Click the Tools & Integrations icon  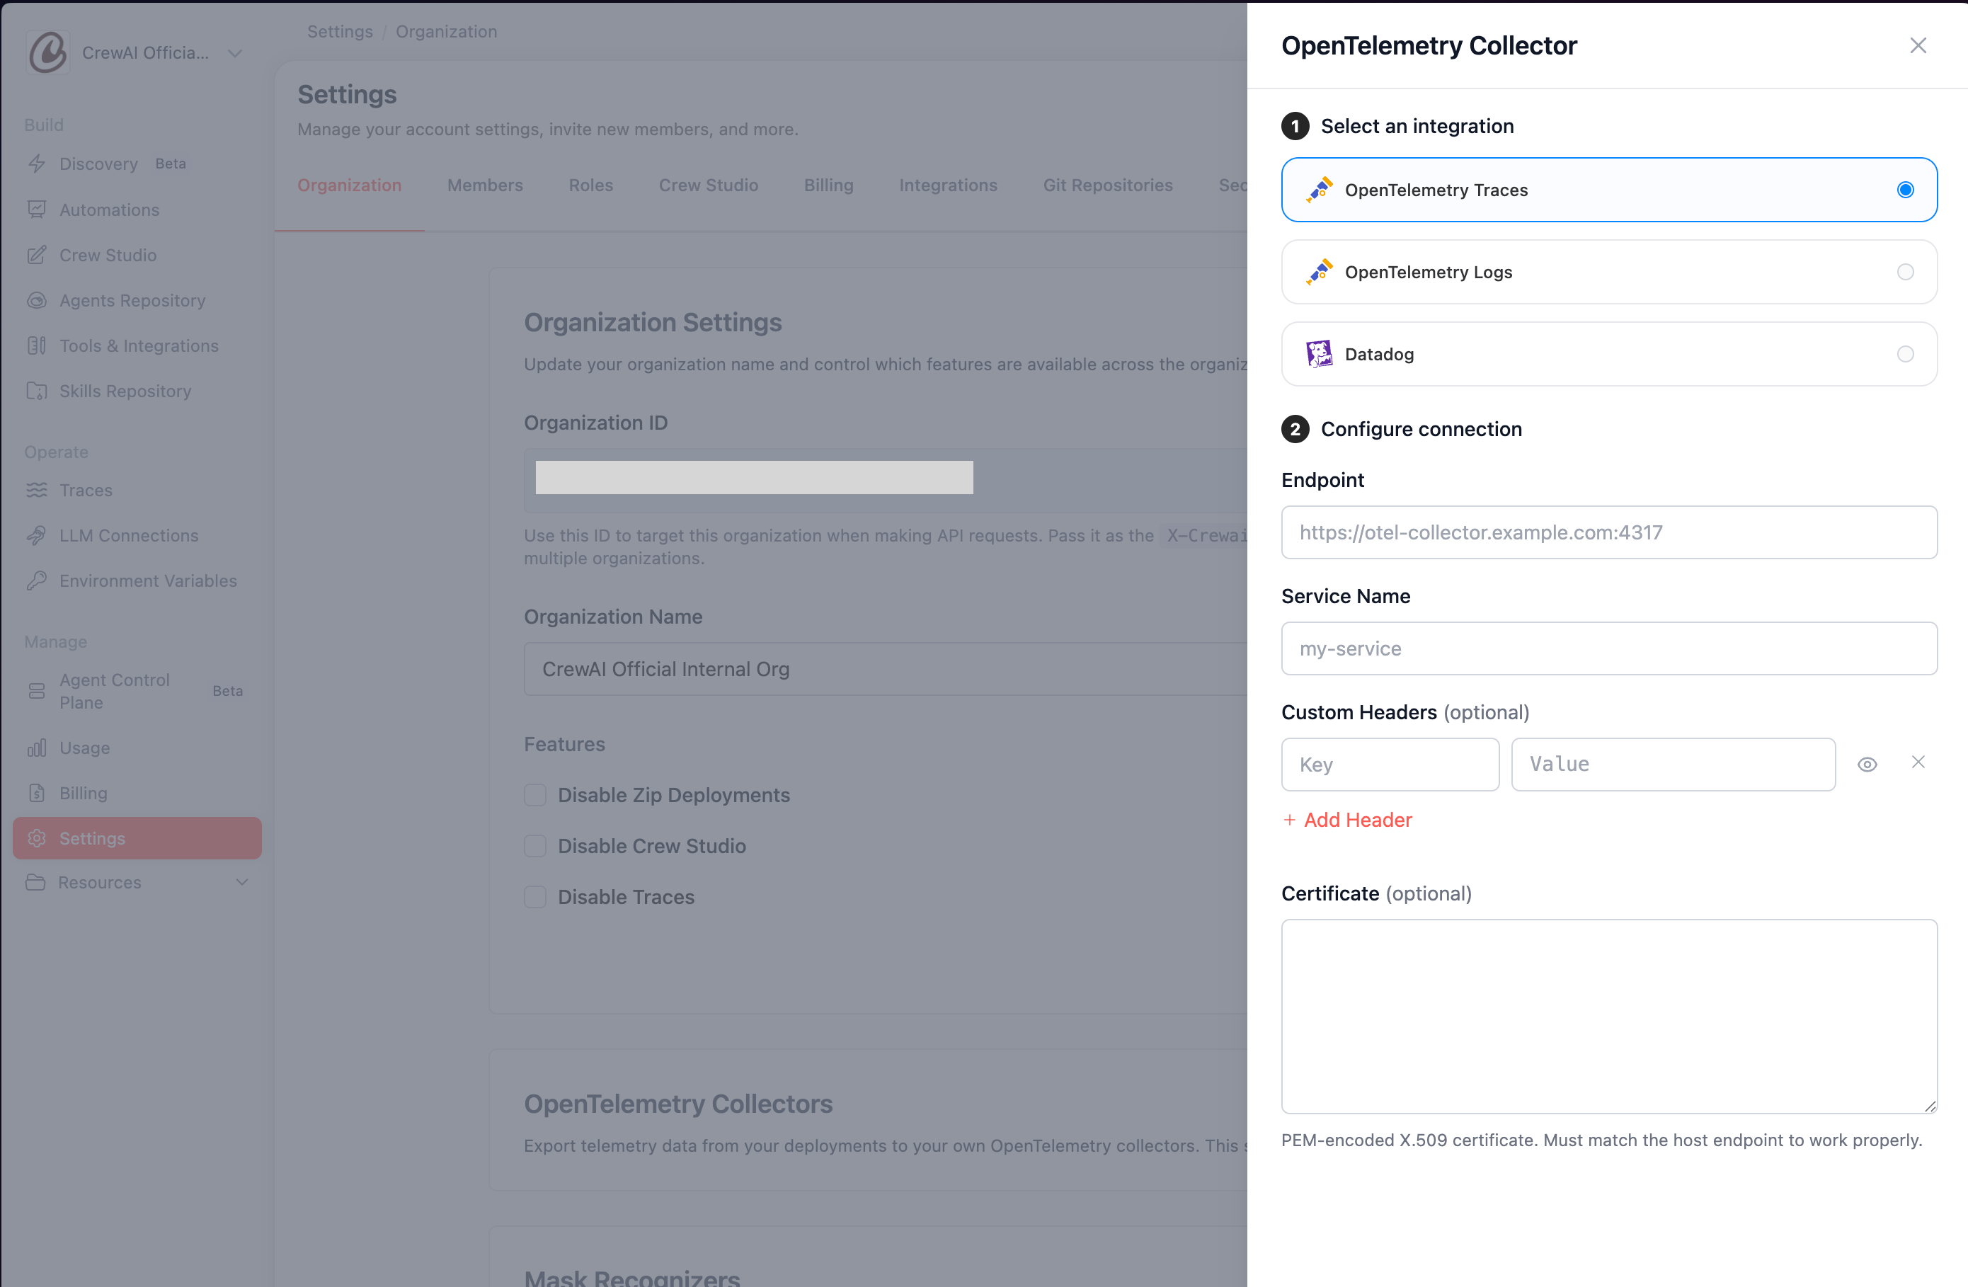pyautogui.click(x=36, y=345)
